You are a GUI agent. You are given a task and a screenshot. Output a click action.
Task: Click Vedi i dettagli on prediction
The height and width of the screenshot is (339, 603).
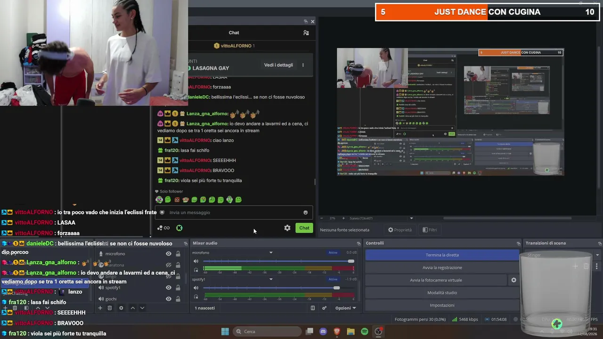pos(278,65)
